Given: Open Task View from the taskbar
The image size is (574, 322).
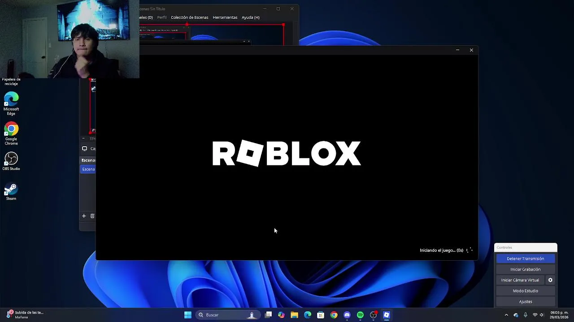Looking at the screenshot, I should [268, 315].
